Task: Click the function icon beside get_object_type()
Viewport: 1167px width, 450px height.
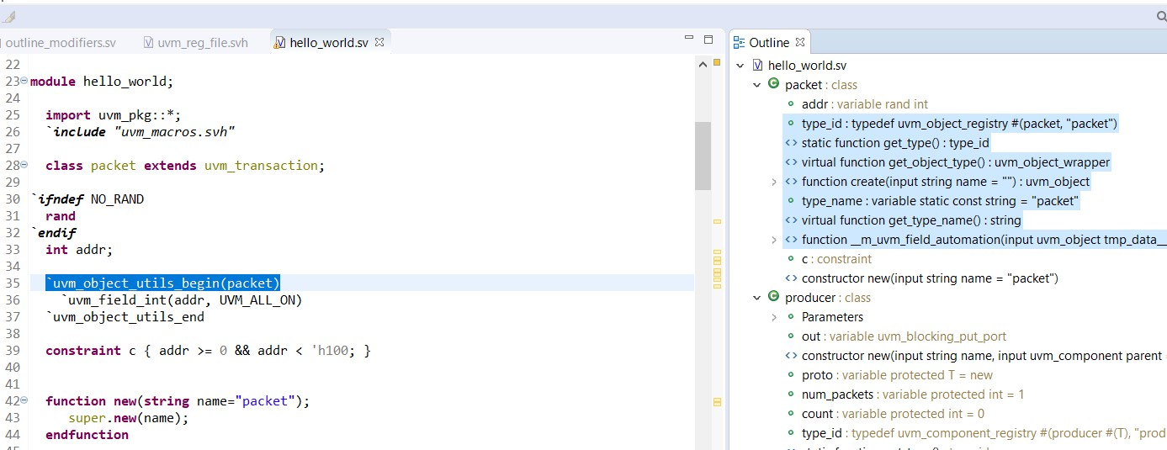Action: pos(791,162)
